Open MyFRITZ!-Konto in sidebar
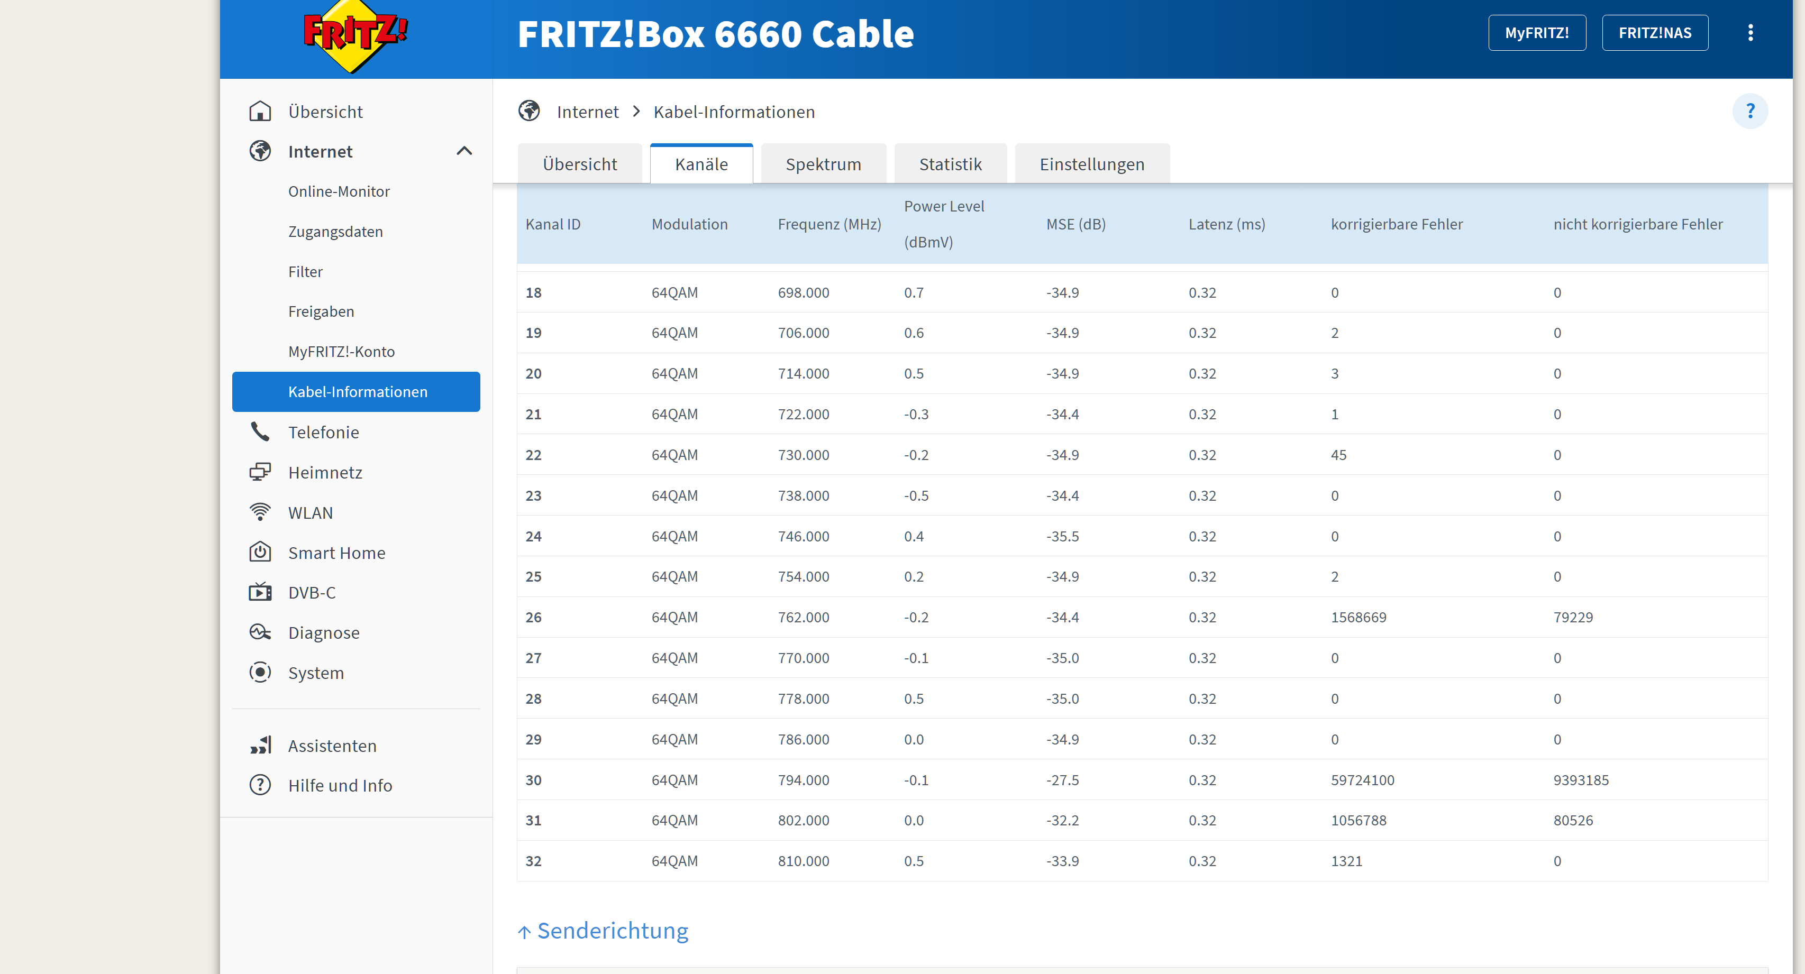 coord(341,352)
